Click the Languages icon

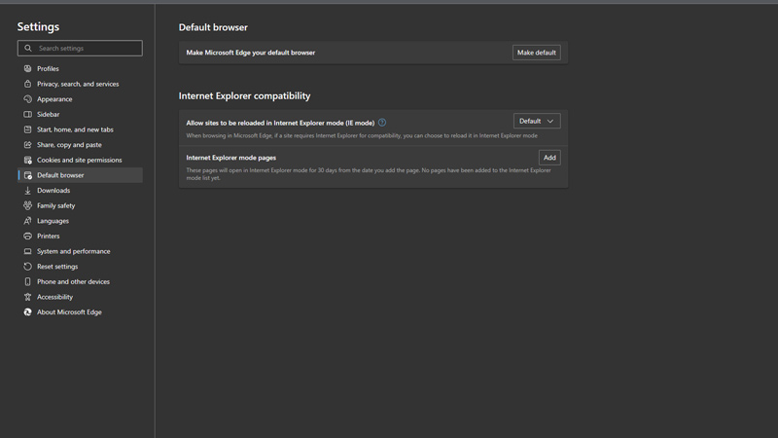tap(28, 221)
